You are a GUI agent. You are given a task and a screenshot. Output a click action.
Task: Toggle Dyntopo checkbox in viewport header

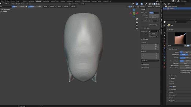138,7
